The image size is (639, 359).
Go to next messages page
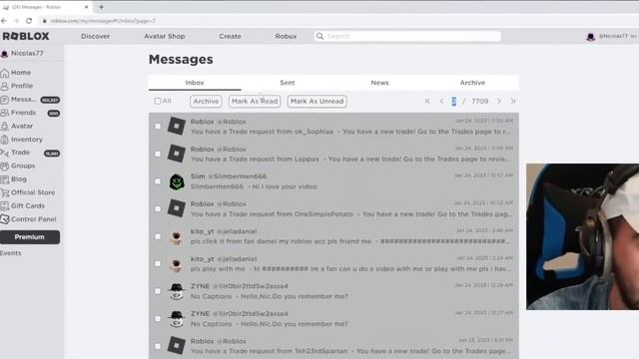(x=499, y=101)
